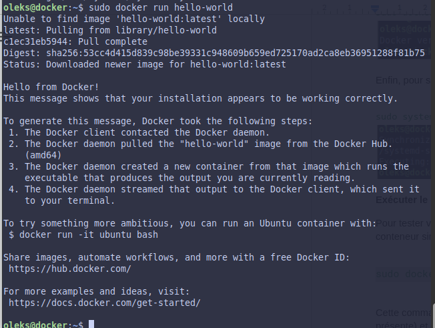Click the ruler indent marker triangle
The height and width of the screenshot is (328, 435).
coord(375,10)
